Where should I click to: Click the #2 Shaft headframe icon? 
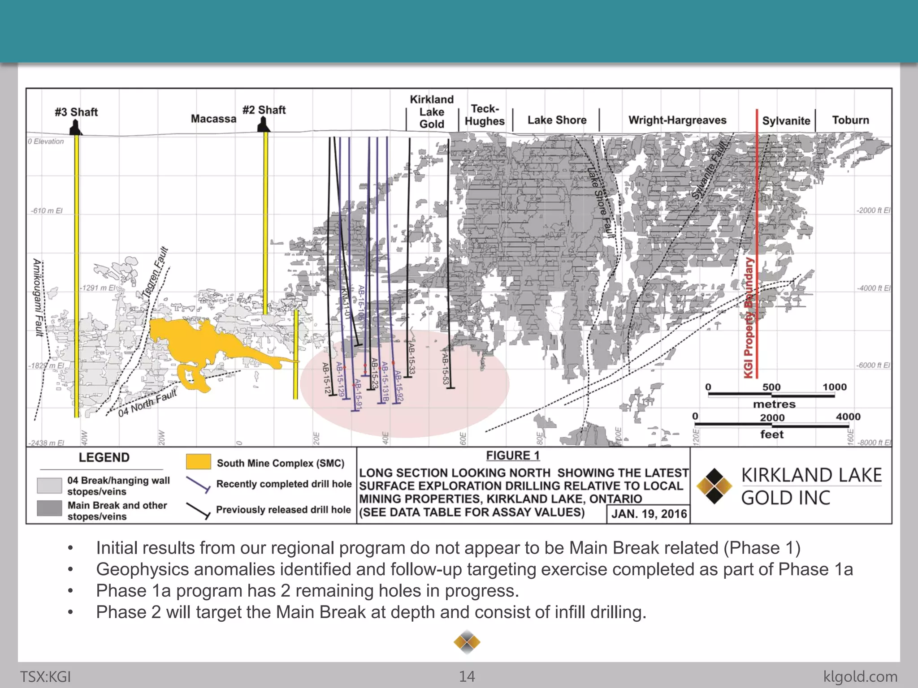pyautogui.click(x=264, y=125)
